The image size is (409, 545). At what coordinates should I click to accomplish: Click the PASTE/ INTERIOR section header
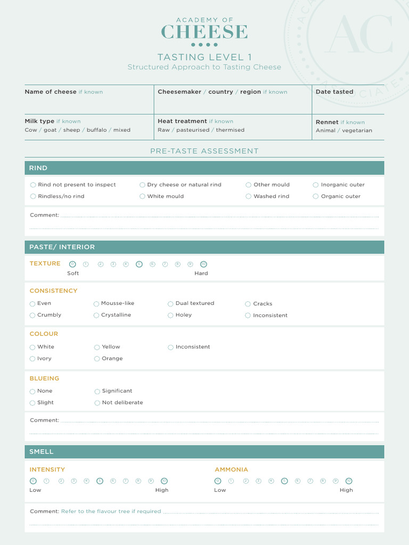pos(204,247)
